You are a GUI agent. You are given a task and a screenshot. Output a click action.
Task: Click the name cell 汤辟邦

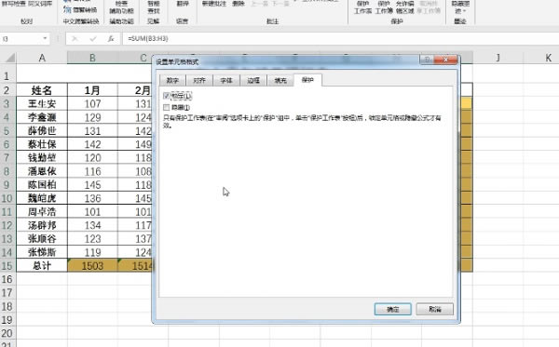pos(42,225)
